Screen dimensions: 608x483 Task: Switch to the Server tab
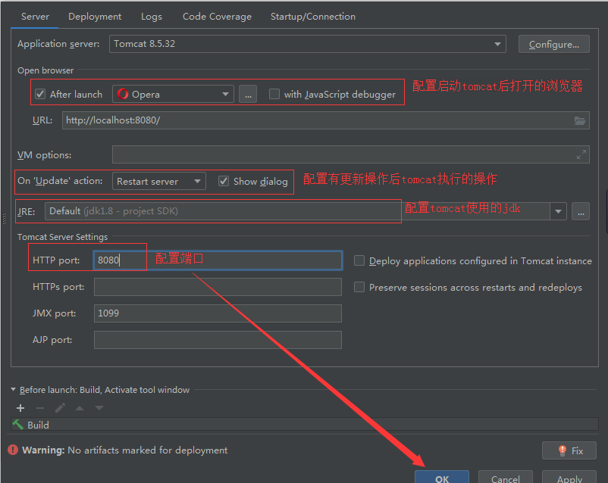pyautogui.click(x=35, y=17)
